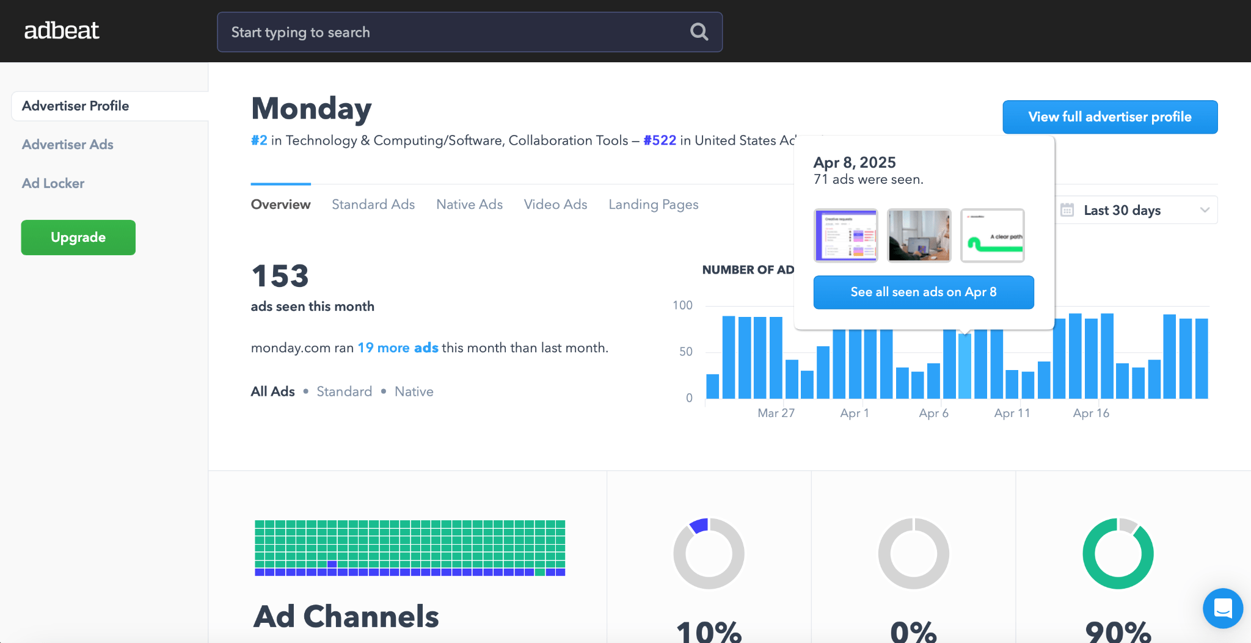Open Ad Locker from the sidebar
This screenshot has width=1251, height=643.
(x=53, y=183)
